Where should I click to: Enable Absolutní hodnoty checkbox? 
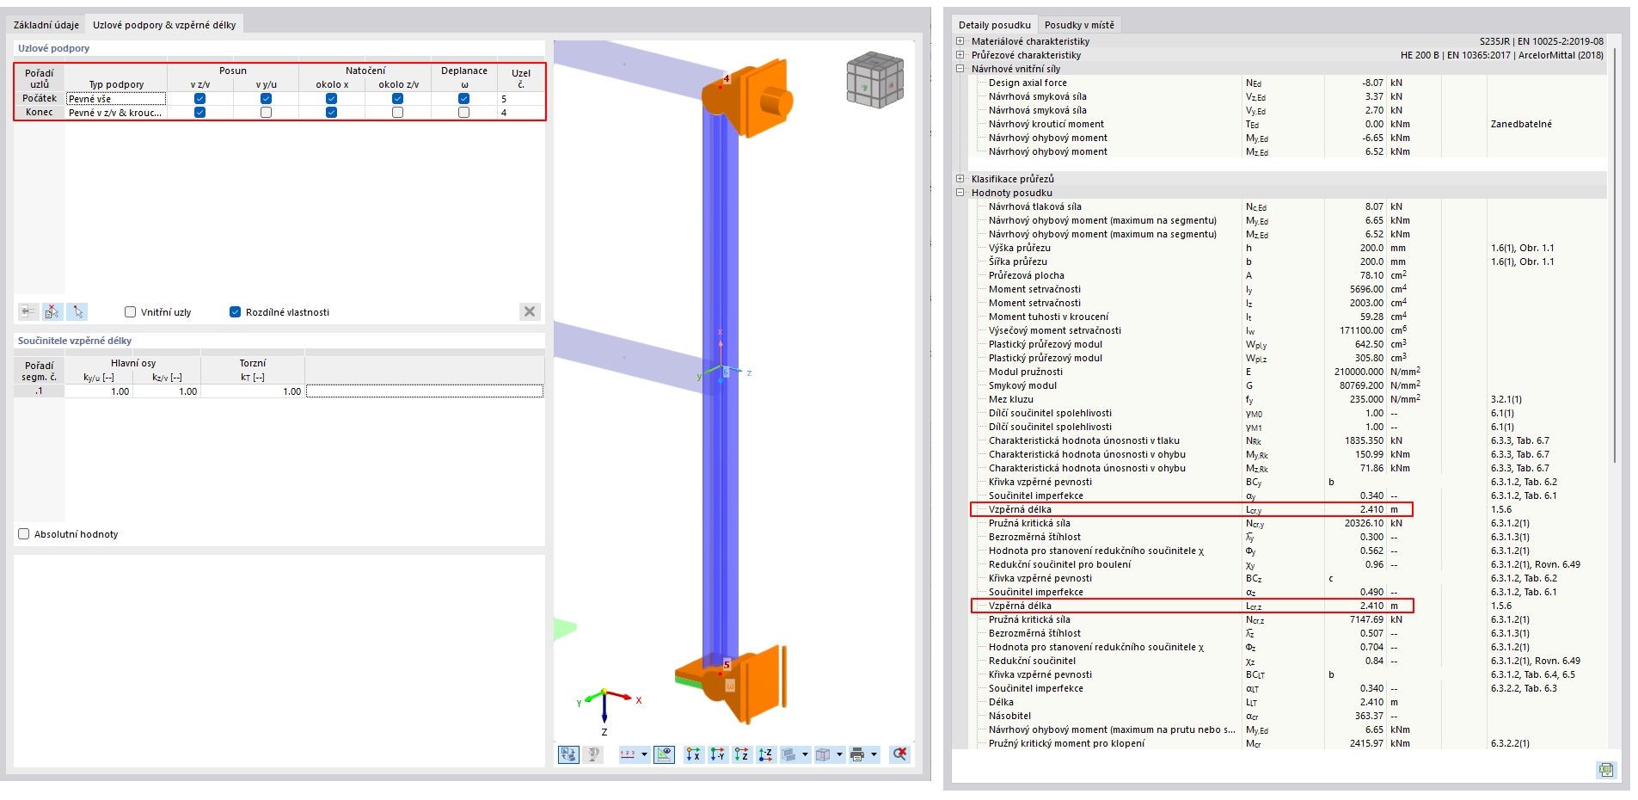pyautogui.click(x=23, y=534)
